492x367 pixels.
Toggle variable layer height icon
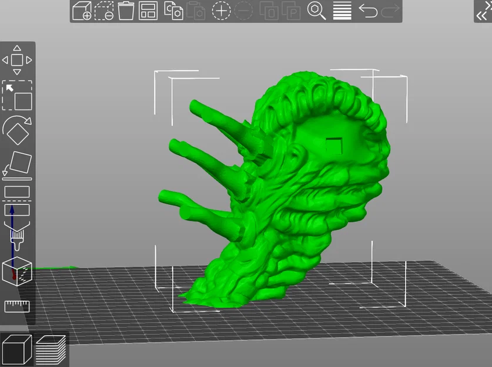342,11
